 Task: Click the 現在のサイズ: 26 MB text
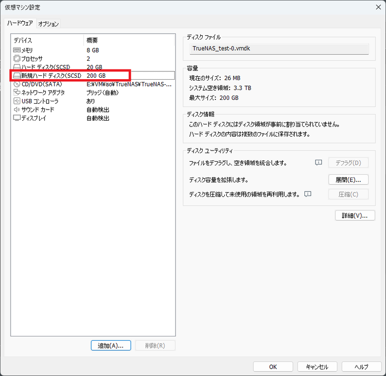click(214, 78)
